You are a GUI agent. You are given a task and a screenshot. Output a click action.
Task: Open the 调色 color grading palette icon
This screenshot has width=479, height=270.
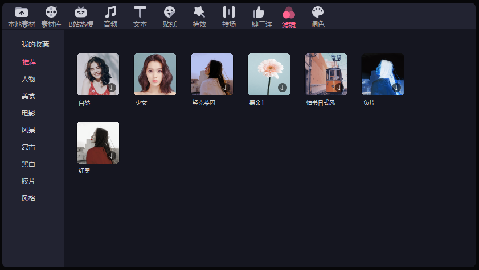pos(318,12)
